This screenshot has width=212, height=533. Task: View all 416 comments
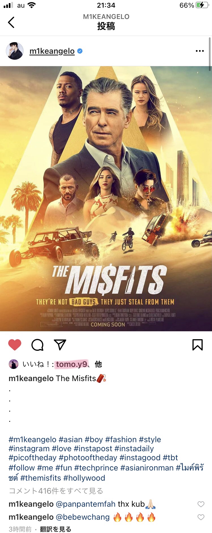tap(56, 491)
